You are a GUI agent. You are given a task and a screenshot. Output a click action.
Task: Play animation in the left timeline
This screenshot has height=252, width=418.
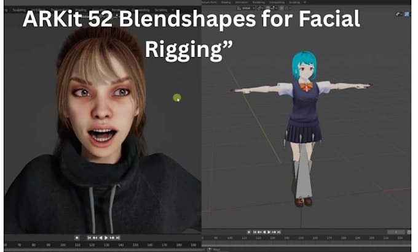click(106, 238)
